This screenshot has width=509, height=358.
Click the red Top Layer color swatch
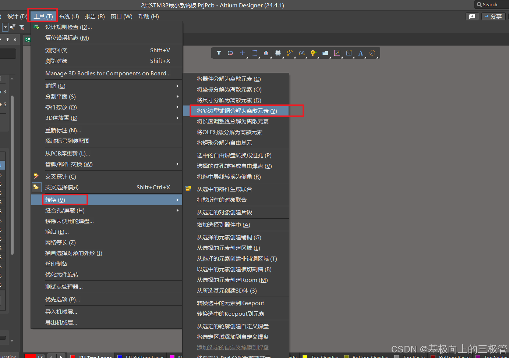(73, 357)
